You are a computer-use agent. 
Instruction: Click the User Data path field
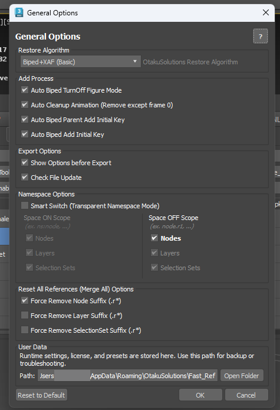(x=128, y=376)
